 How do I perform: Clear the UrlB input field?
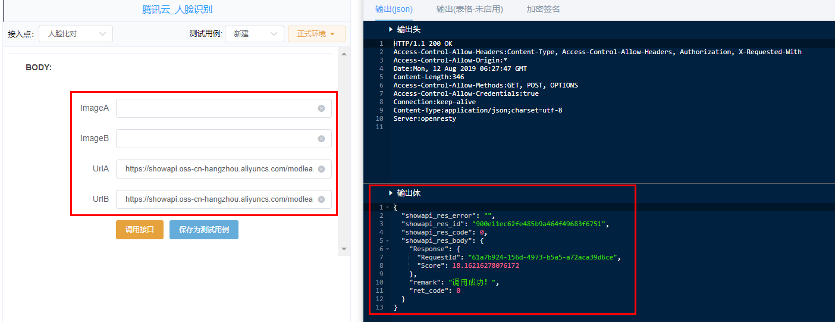click(x=321, y=199)
